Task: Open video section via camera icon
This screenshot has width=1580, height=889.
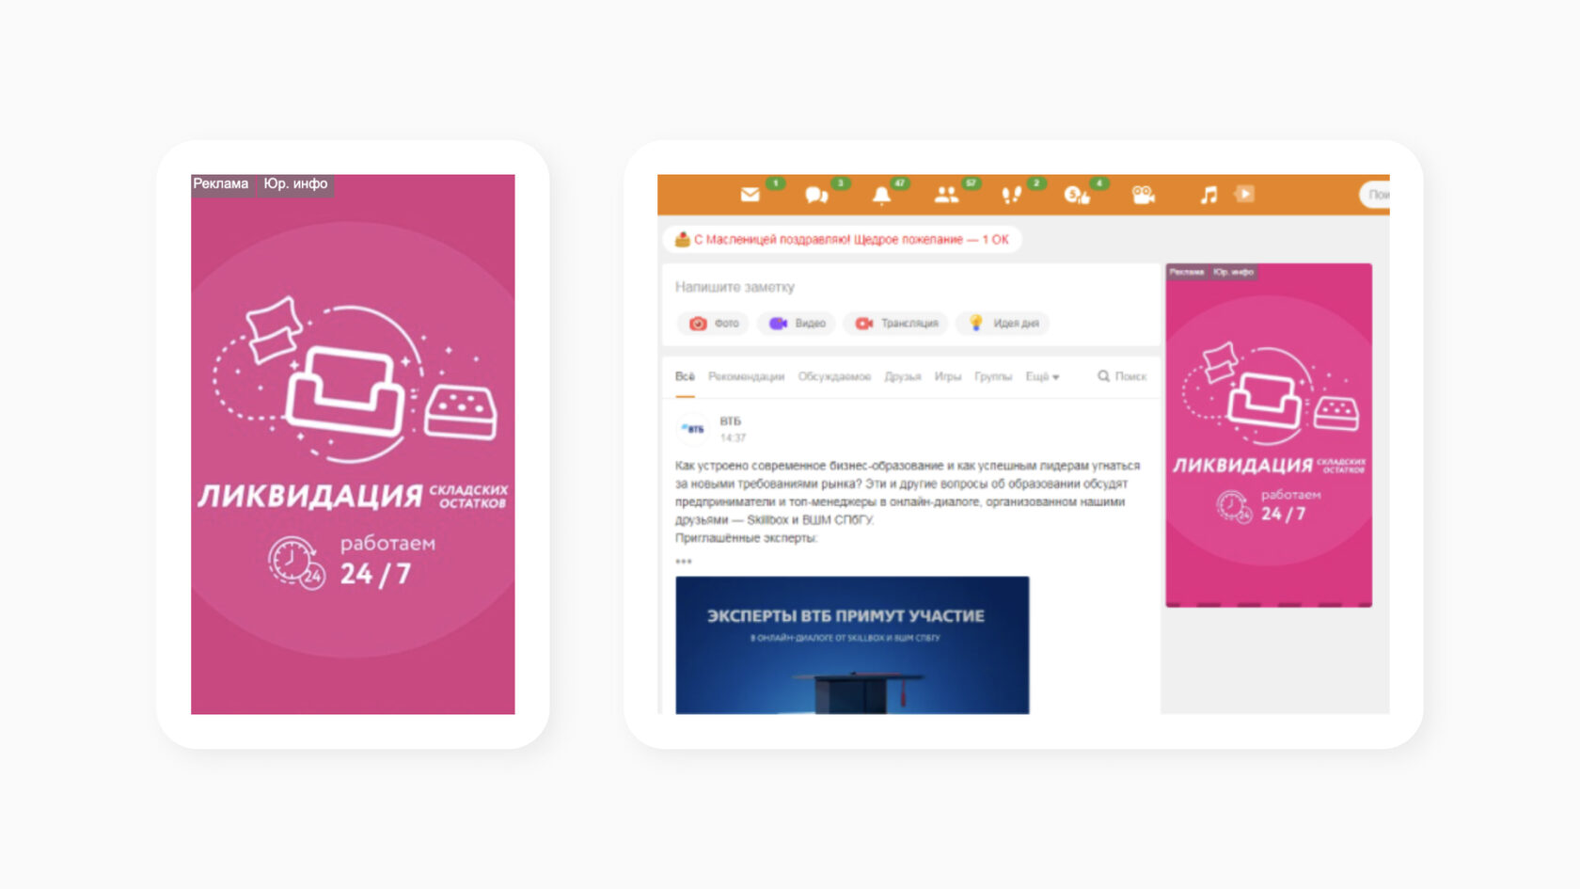Action: pyautogui.click(x=1143, y=195)
